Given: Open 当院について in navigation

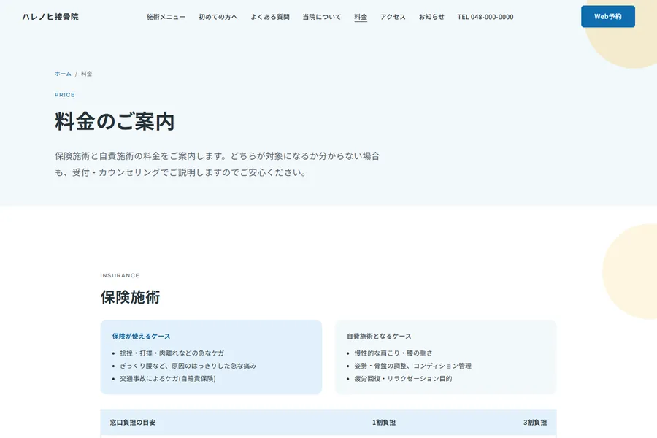Looking at the screenshot, I should coord(322,17).
